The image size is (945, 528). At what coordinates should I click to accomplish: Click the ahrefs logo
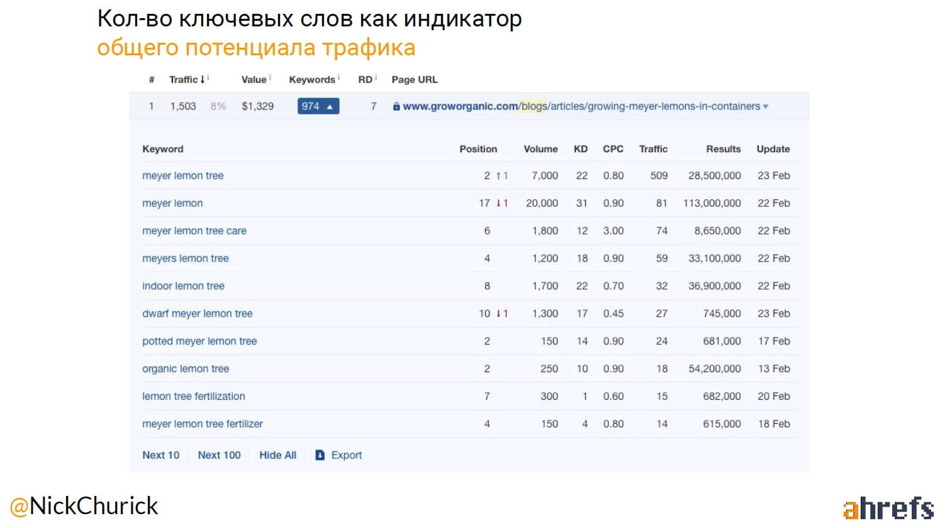[x=888, y=509]
